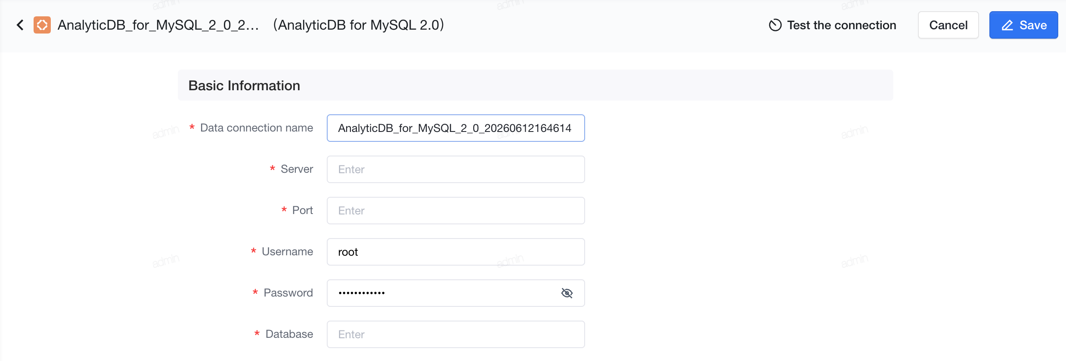This screenshot has width=1066, height=361.
Task: Click the Password field label
Action: click(x=288, y=293)
